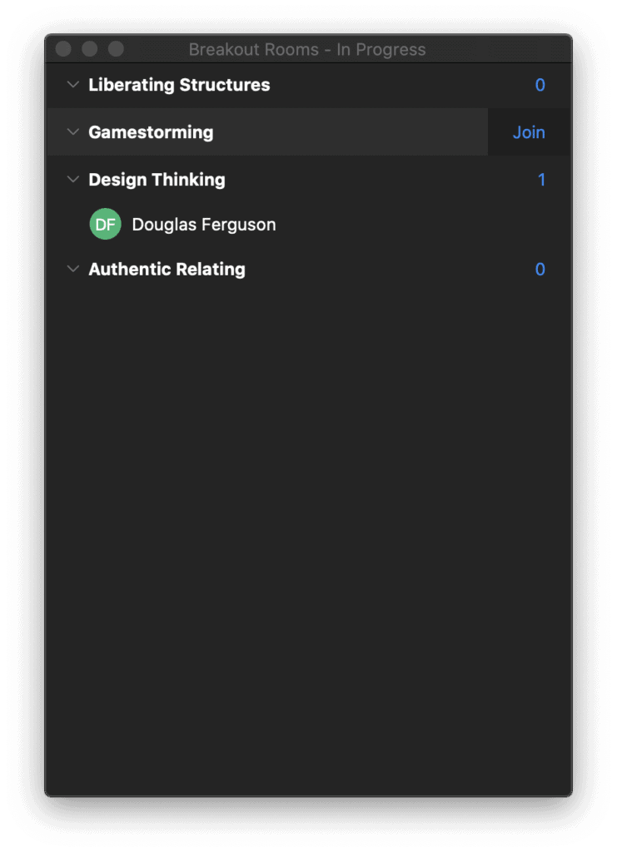This screenshot has width=617, height=852.
Task: Click the highlighted row right of the Gamestorming label
Action: point(350,132)
